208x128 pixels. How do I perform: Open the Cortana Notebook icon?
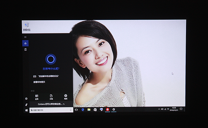26,49
